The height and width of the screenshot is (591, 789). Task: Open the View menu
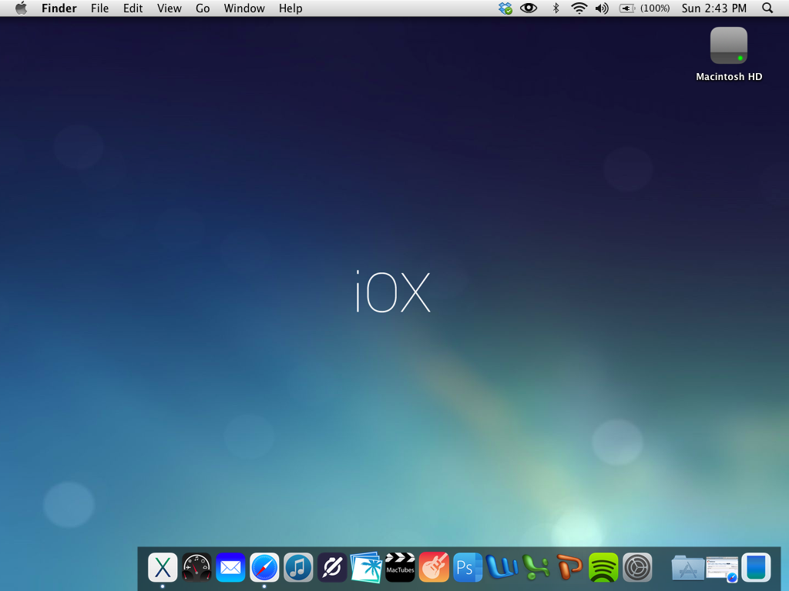point(169,8)
